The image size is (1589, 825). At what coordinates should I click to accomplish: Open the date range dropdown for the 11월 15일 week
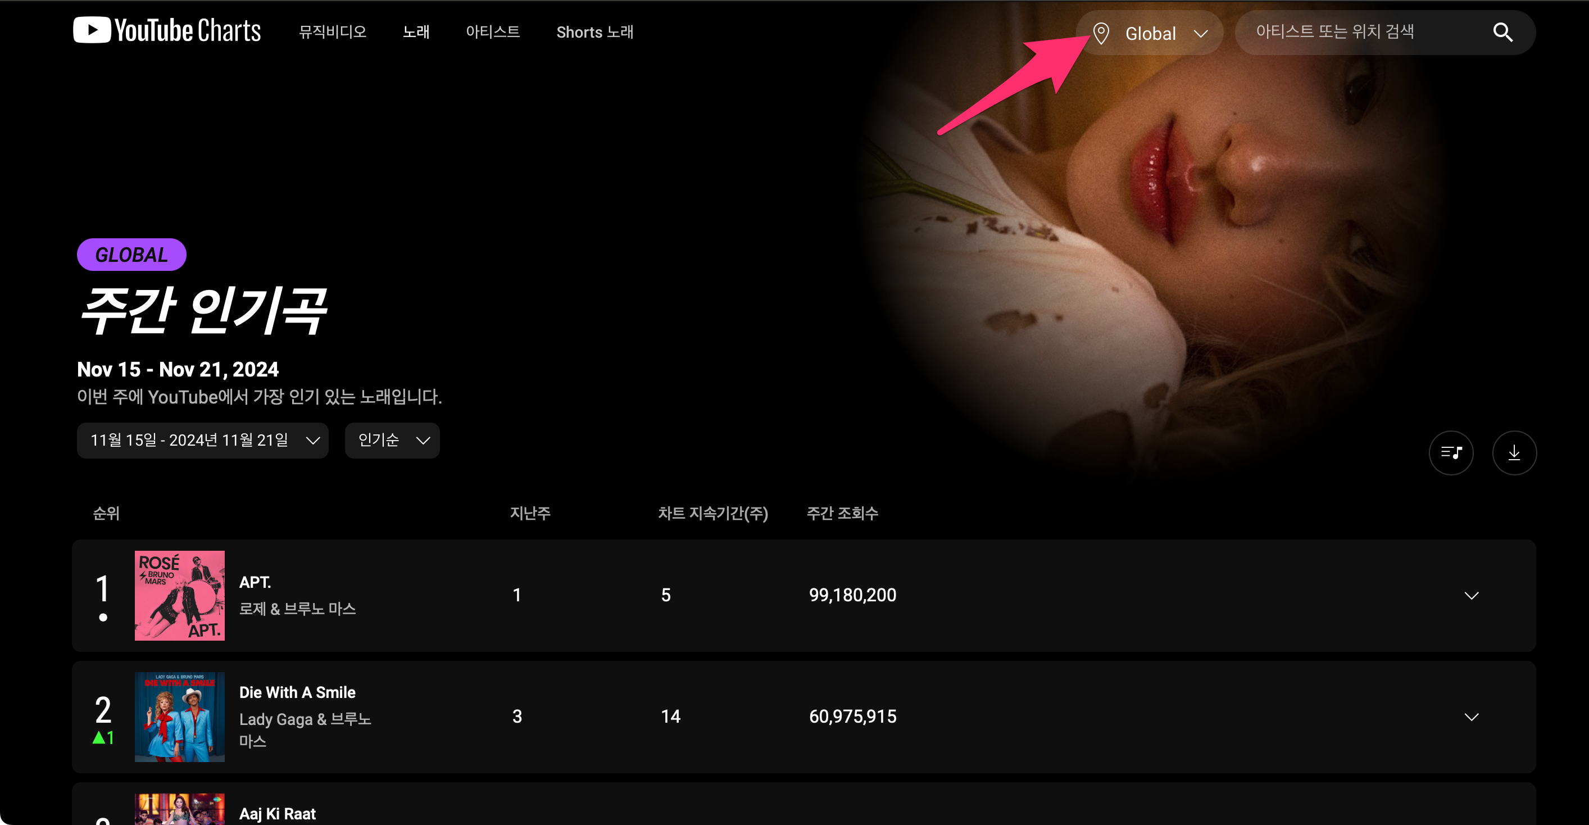point(202,441)
